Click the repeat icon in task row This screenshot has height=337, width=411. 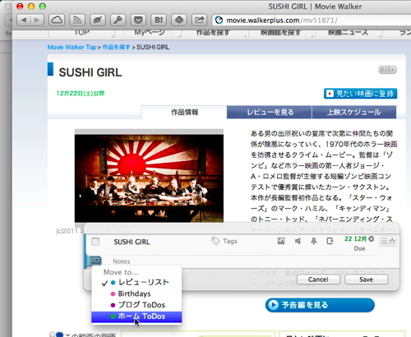[x=330, y=241]
